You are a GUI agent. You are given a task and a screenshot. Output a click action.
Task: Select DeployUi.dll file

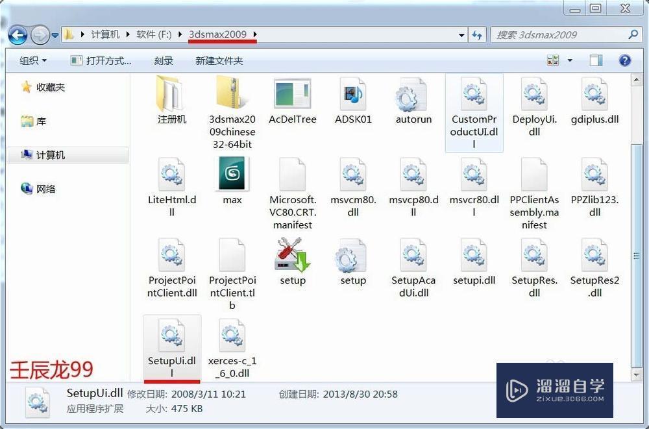534,107
